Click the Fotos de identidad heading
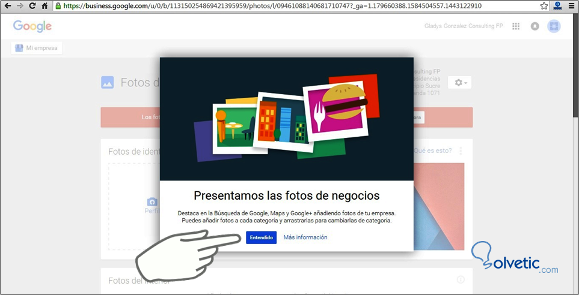579x295 pixels. (134, 151)
